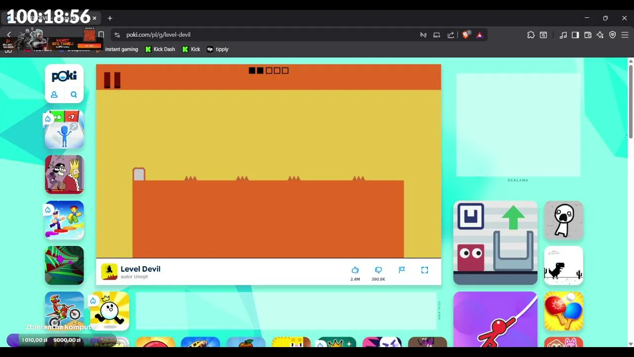Toggle the browser sidebar panel

click(575, 35)
